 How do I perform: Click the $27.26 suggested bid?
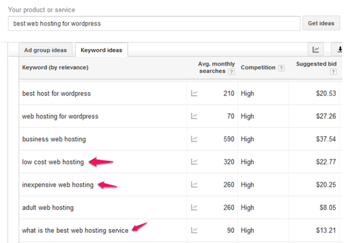[326, 116]
